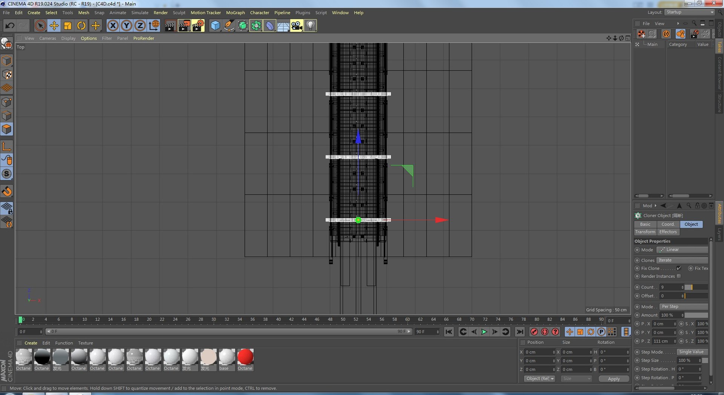Switch to the Effectors tab
Image resolution: width=724 pixels, height=395 pixels.
coord(668,232)
